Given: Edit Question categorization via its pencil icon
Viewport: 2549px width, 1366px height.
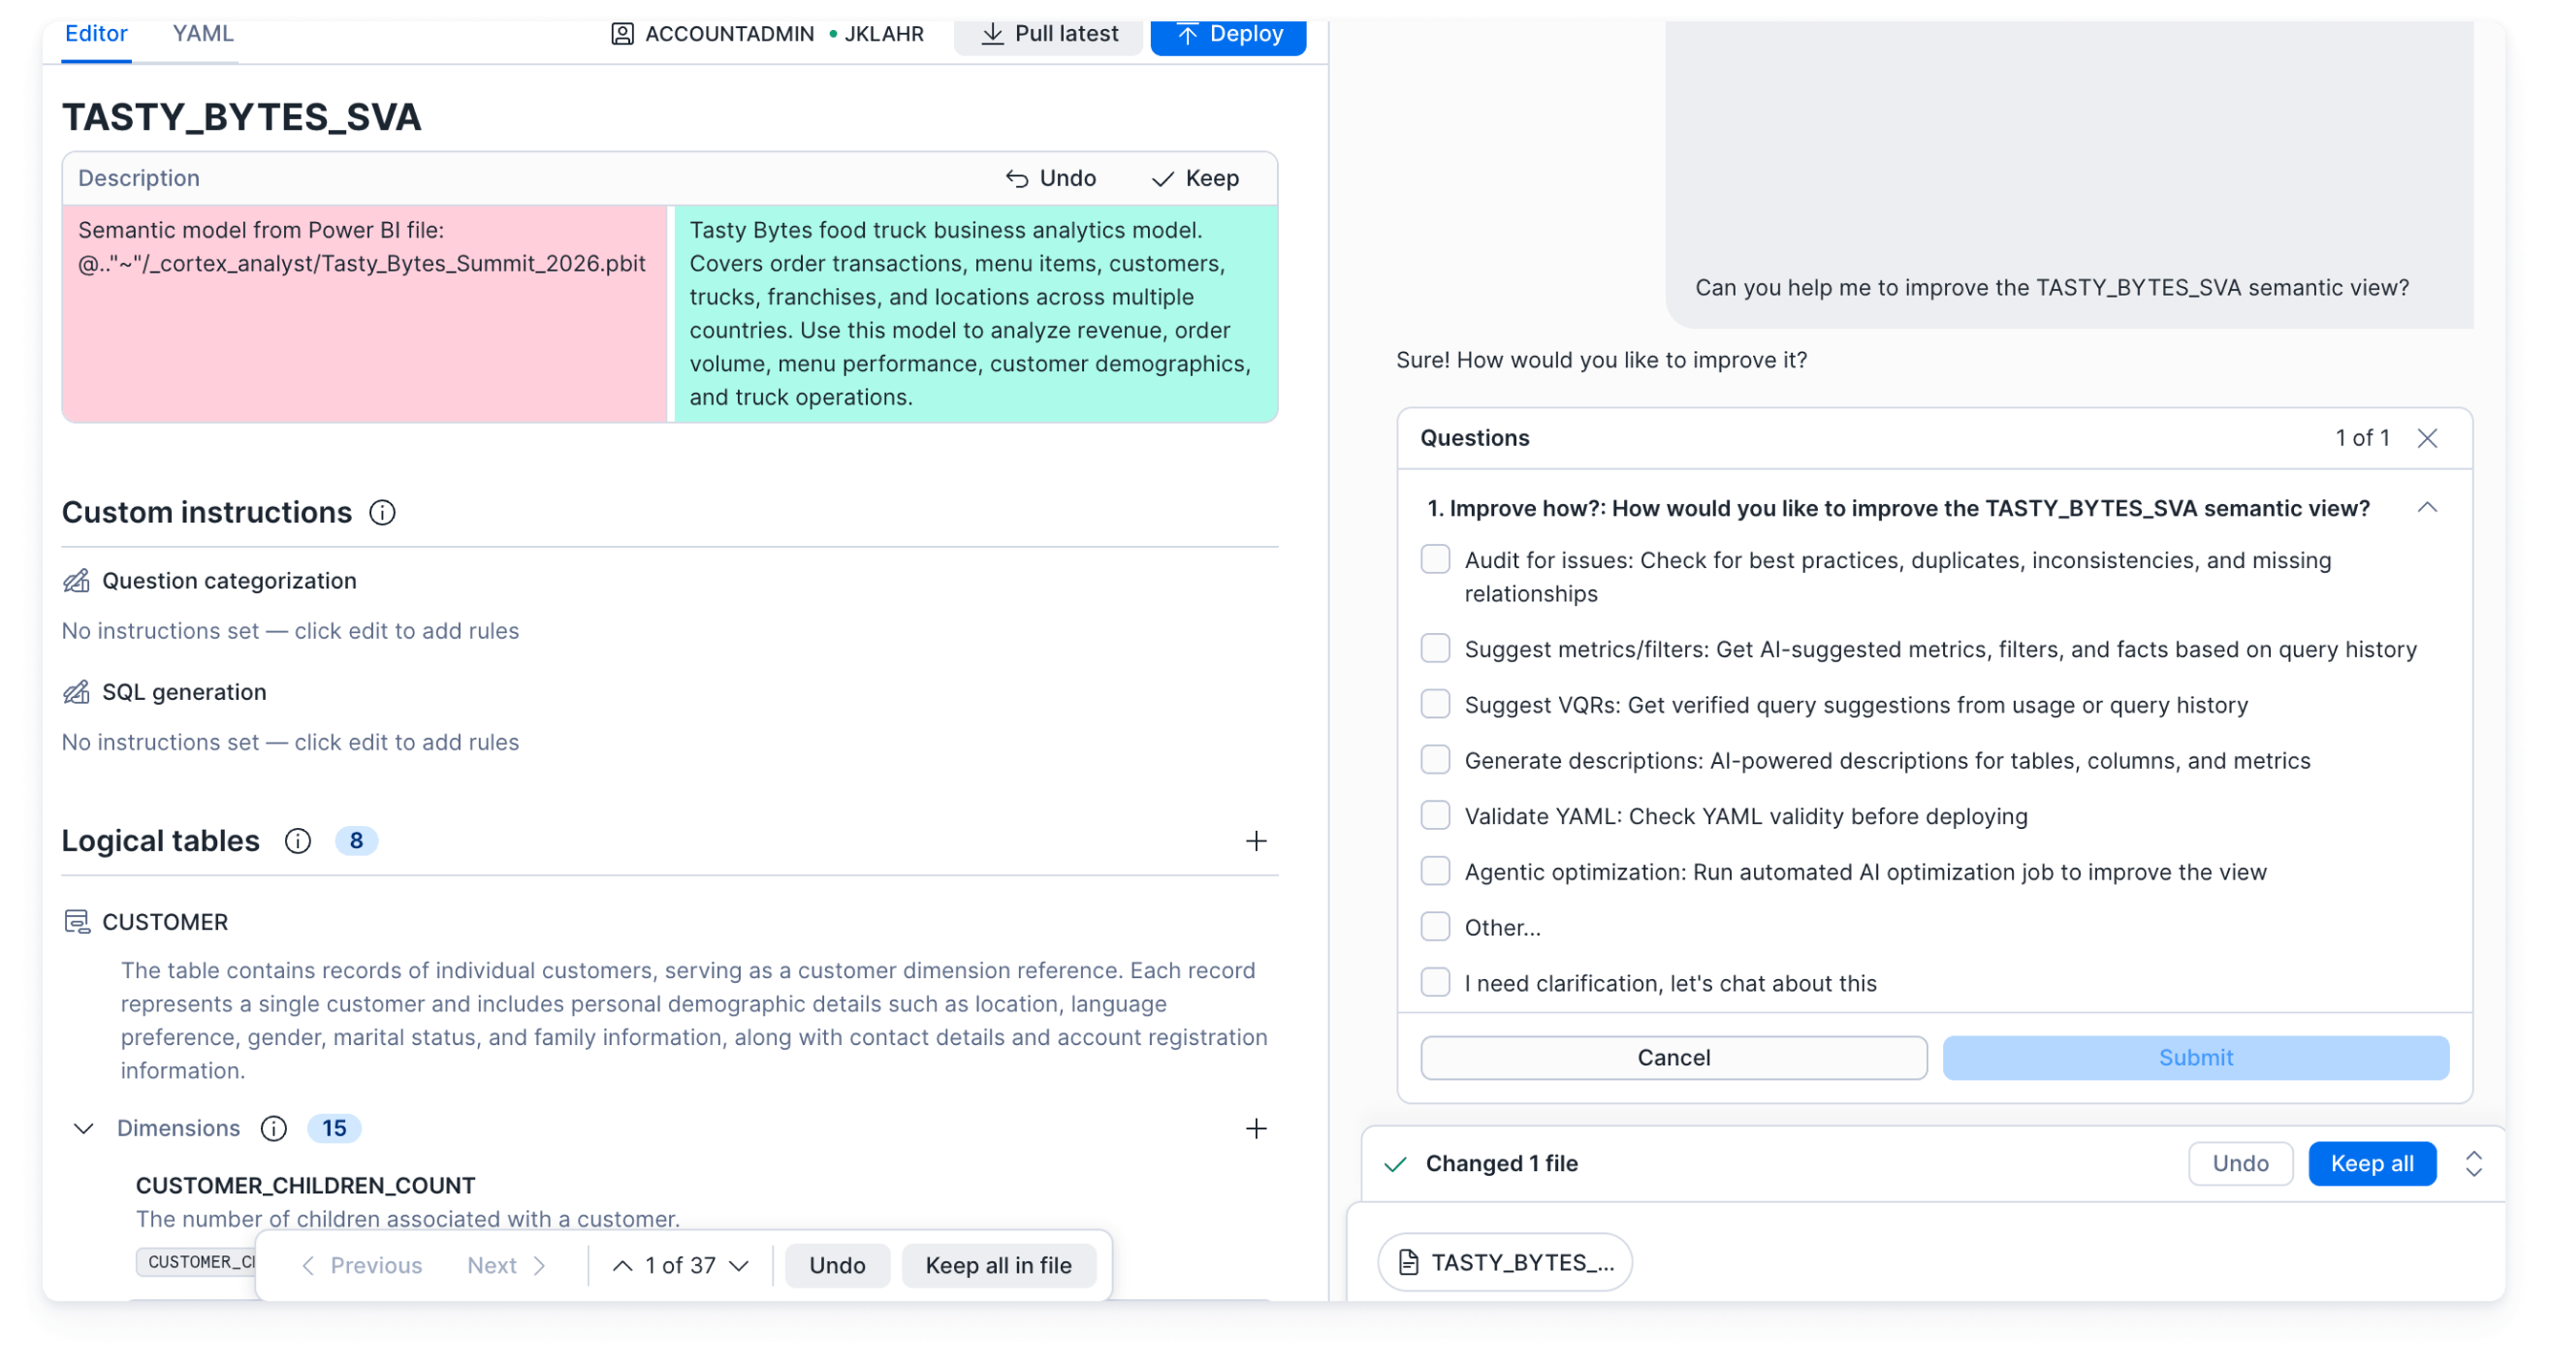Looking at the screenshot, I should (77, 581).
